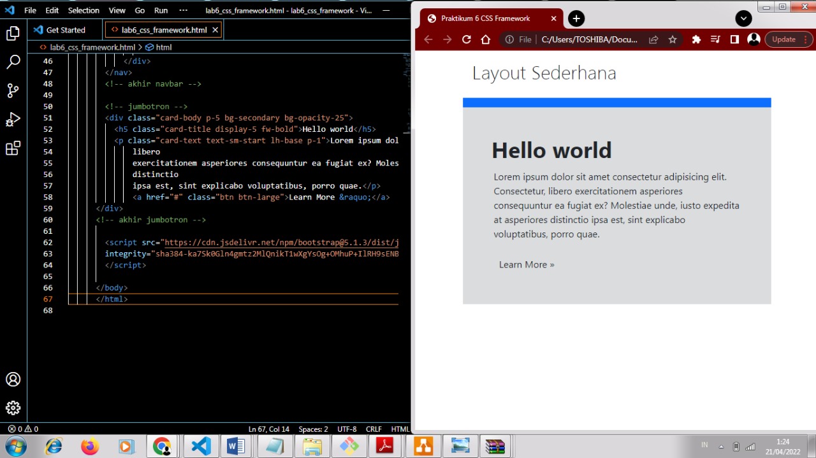
Task: Launch Firefox from taskbar
Action: click(x=90, y=447)
